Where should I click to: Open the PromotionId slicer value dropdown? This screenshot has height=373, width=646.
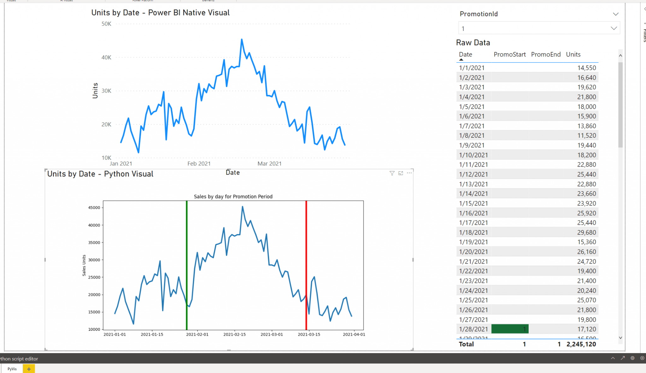pyautogui.click(x=614, y=28)
